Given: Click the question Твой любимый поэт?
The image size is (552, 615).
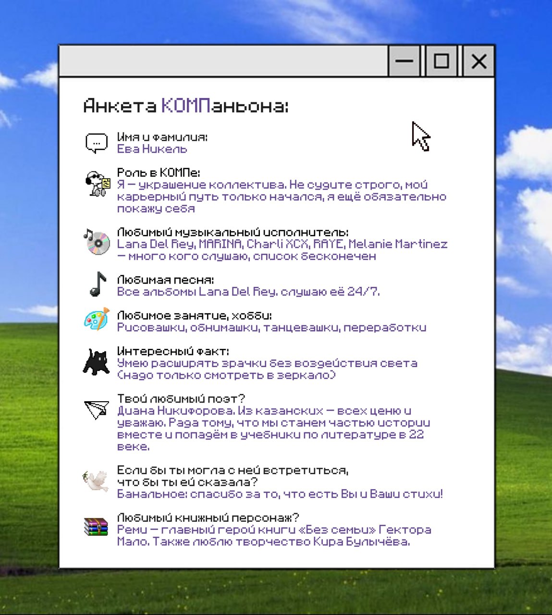Looking at the screenshot, I should point(181,399).
